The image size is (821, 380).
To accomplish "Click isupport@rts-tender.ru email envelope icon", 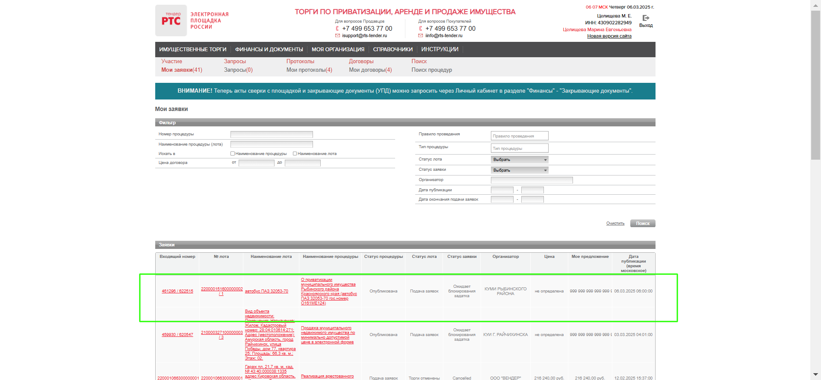I will tap(337, 36).
